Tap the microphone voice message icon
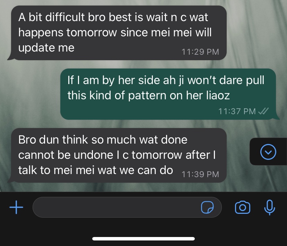This screenshot has width=287, height=246. (x=269, y=208)
